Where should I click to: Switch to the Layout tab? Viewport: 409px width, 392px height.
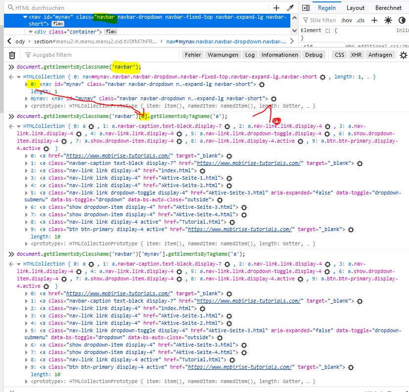355,8
